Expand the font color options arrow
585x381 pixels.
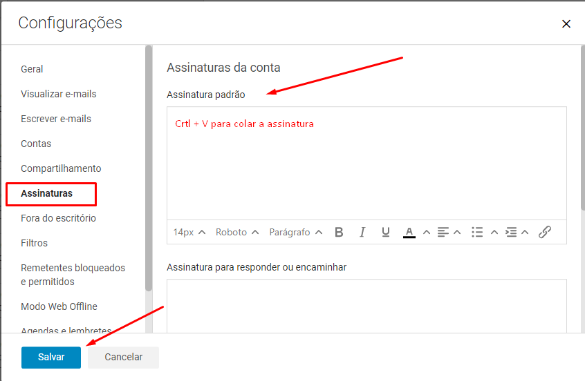point(426,233)
